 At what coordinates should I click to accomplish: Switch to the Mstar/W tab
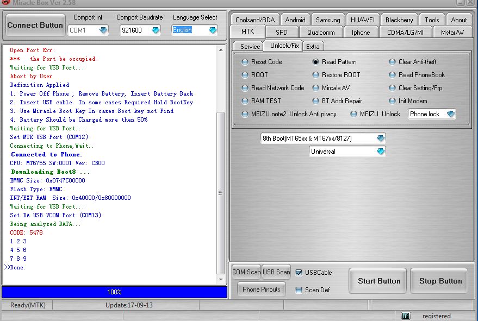(x=452, y=32)
